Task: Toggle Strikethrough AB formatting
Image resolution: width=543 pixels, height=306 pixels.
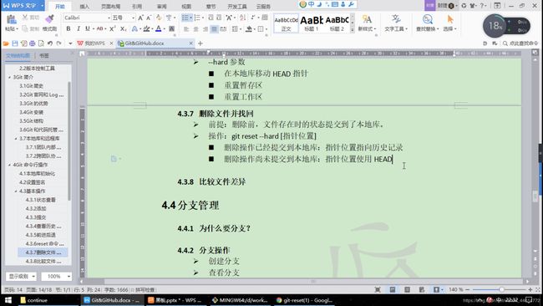Action: tap(99, 28)
